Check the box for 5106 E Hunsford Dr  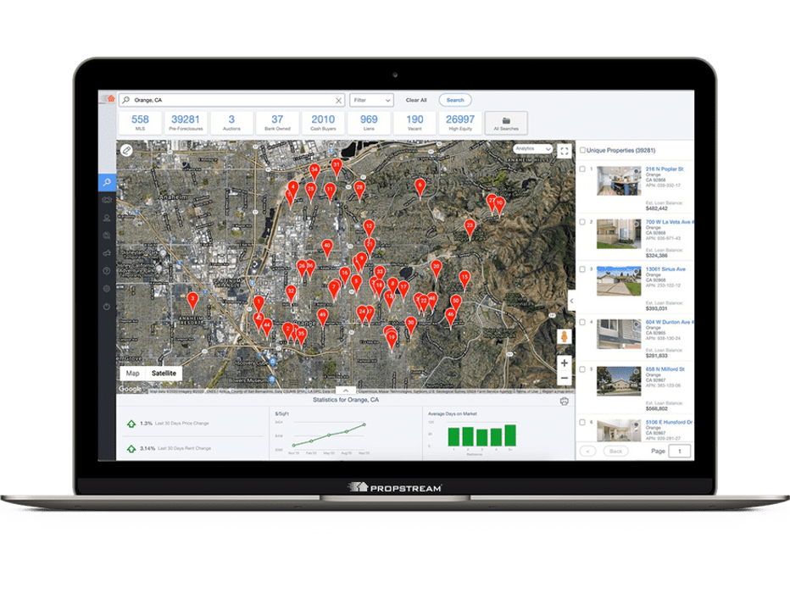point(582,423)
